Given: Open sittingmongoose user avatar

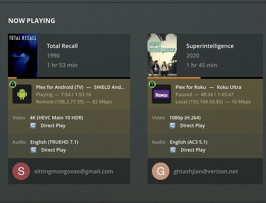Looking at the screenshot, I should [21, 171].
